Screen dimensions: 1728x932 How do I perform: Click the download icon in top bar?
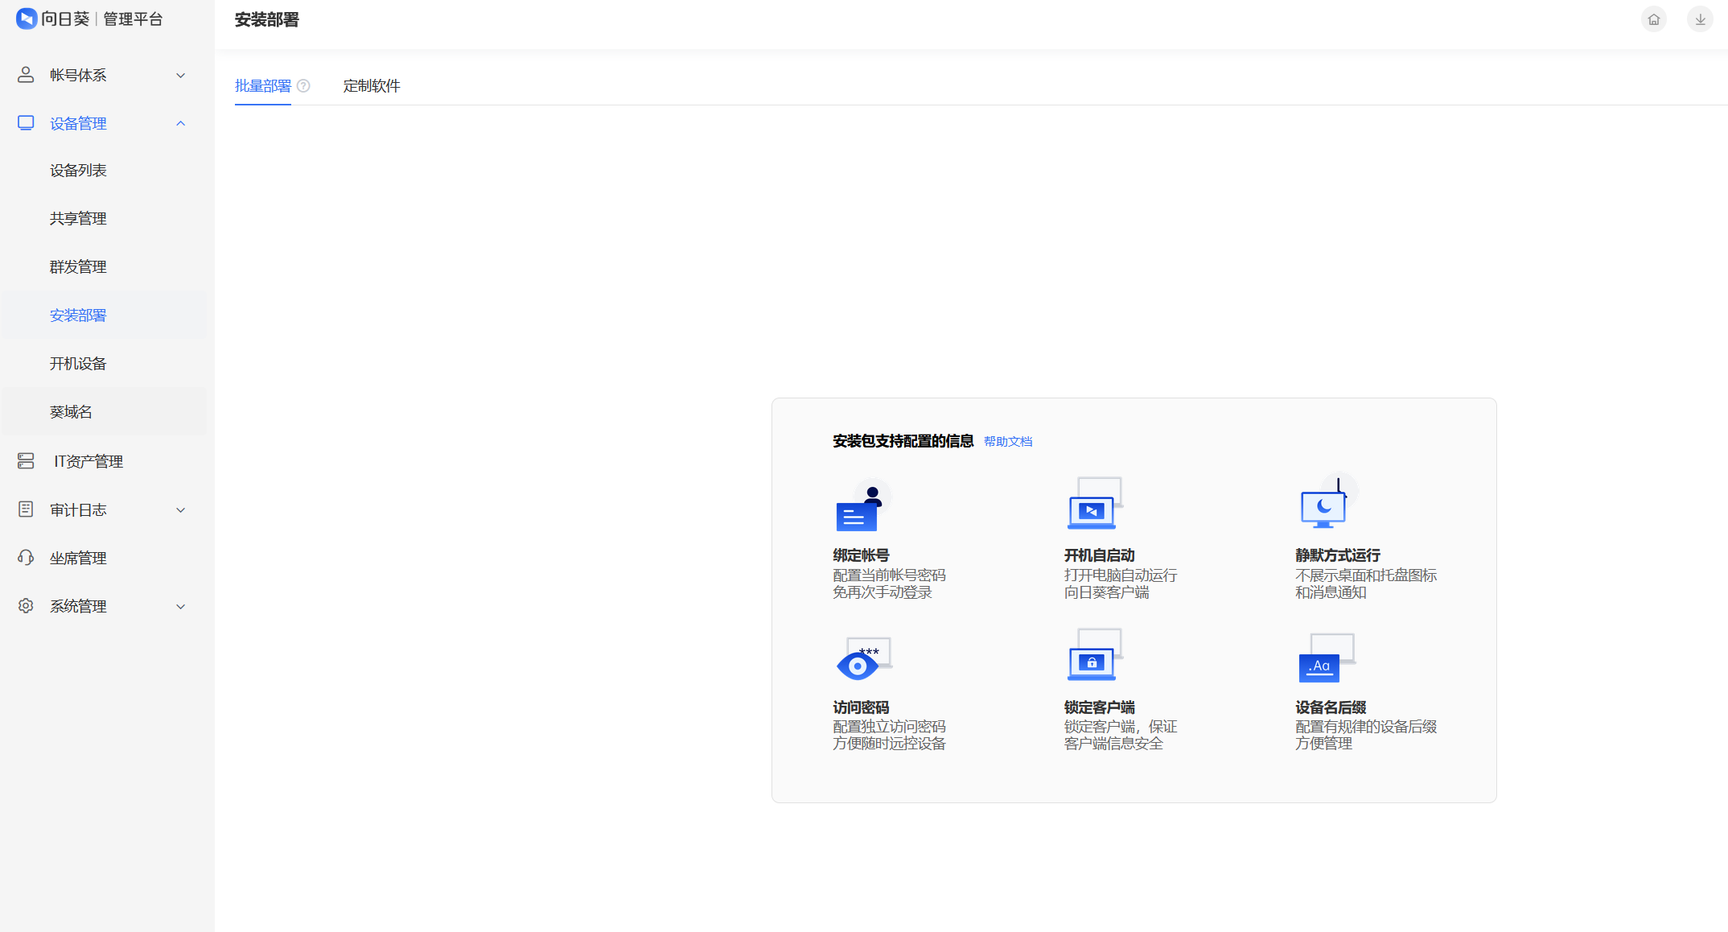point(1700,19)
